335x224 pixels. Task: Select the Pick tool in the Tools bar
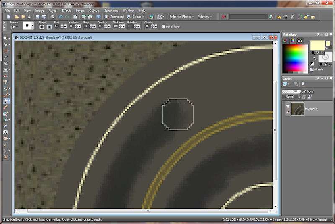(5, 45)
